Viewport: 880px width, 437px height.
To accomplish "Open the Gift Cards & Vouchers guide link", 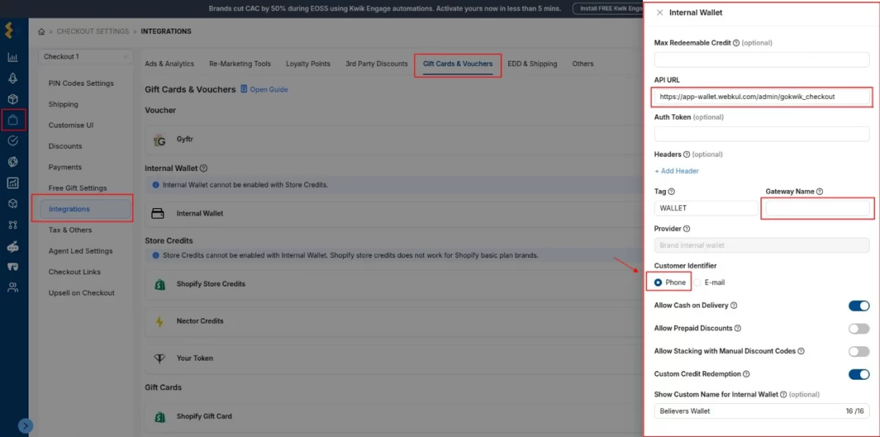I will point(264,89).
